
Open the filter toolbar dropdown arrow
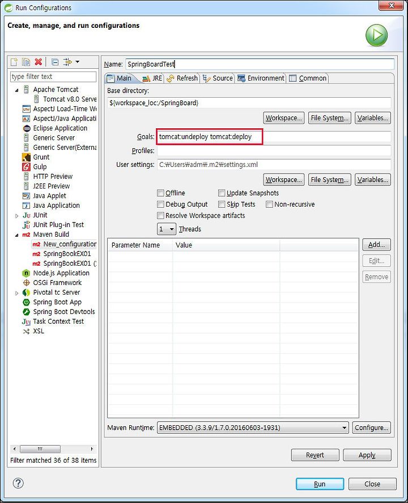(78, 61)
